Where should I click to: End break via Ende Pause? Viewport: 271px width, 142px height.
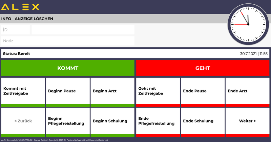point(203,91)
